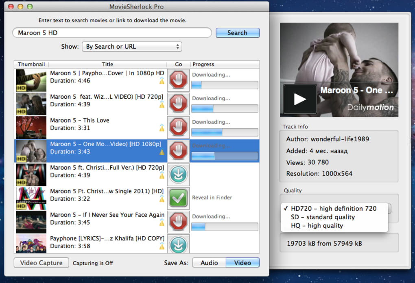
Task: Click yellow icon on Maroon 5 feat. Wiz row
Action: 162,104
